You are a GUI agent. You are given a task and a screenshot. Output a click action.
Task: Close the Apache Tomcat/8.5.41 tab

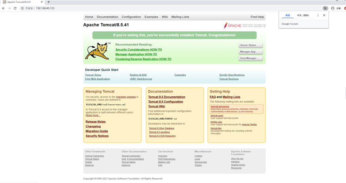(x=42, y=2)
